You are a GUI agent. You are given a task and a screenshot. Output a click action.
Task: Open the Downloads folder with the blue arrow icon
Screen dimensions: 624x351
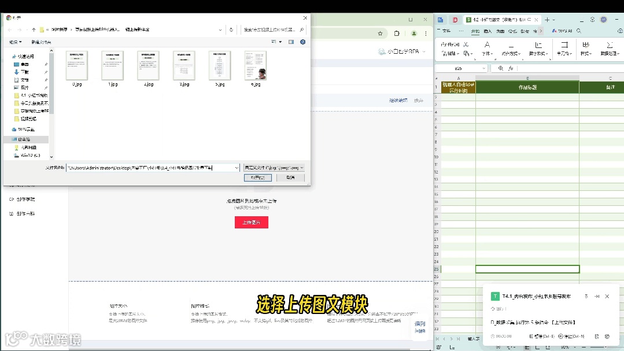[21, 72]
